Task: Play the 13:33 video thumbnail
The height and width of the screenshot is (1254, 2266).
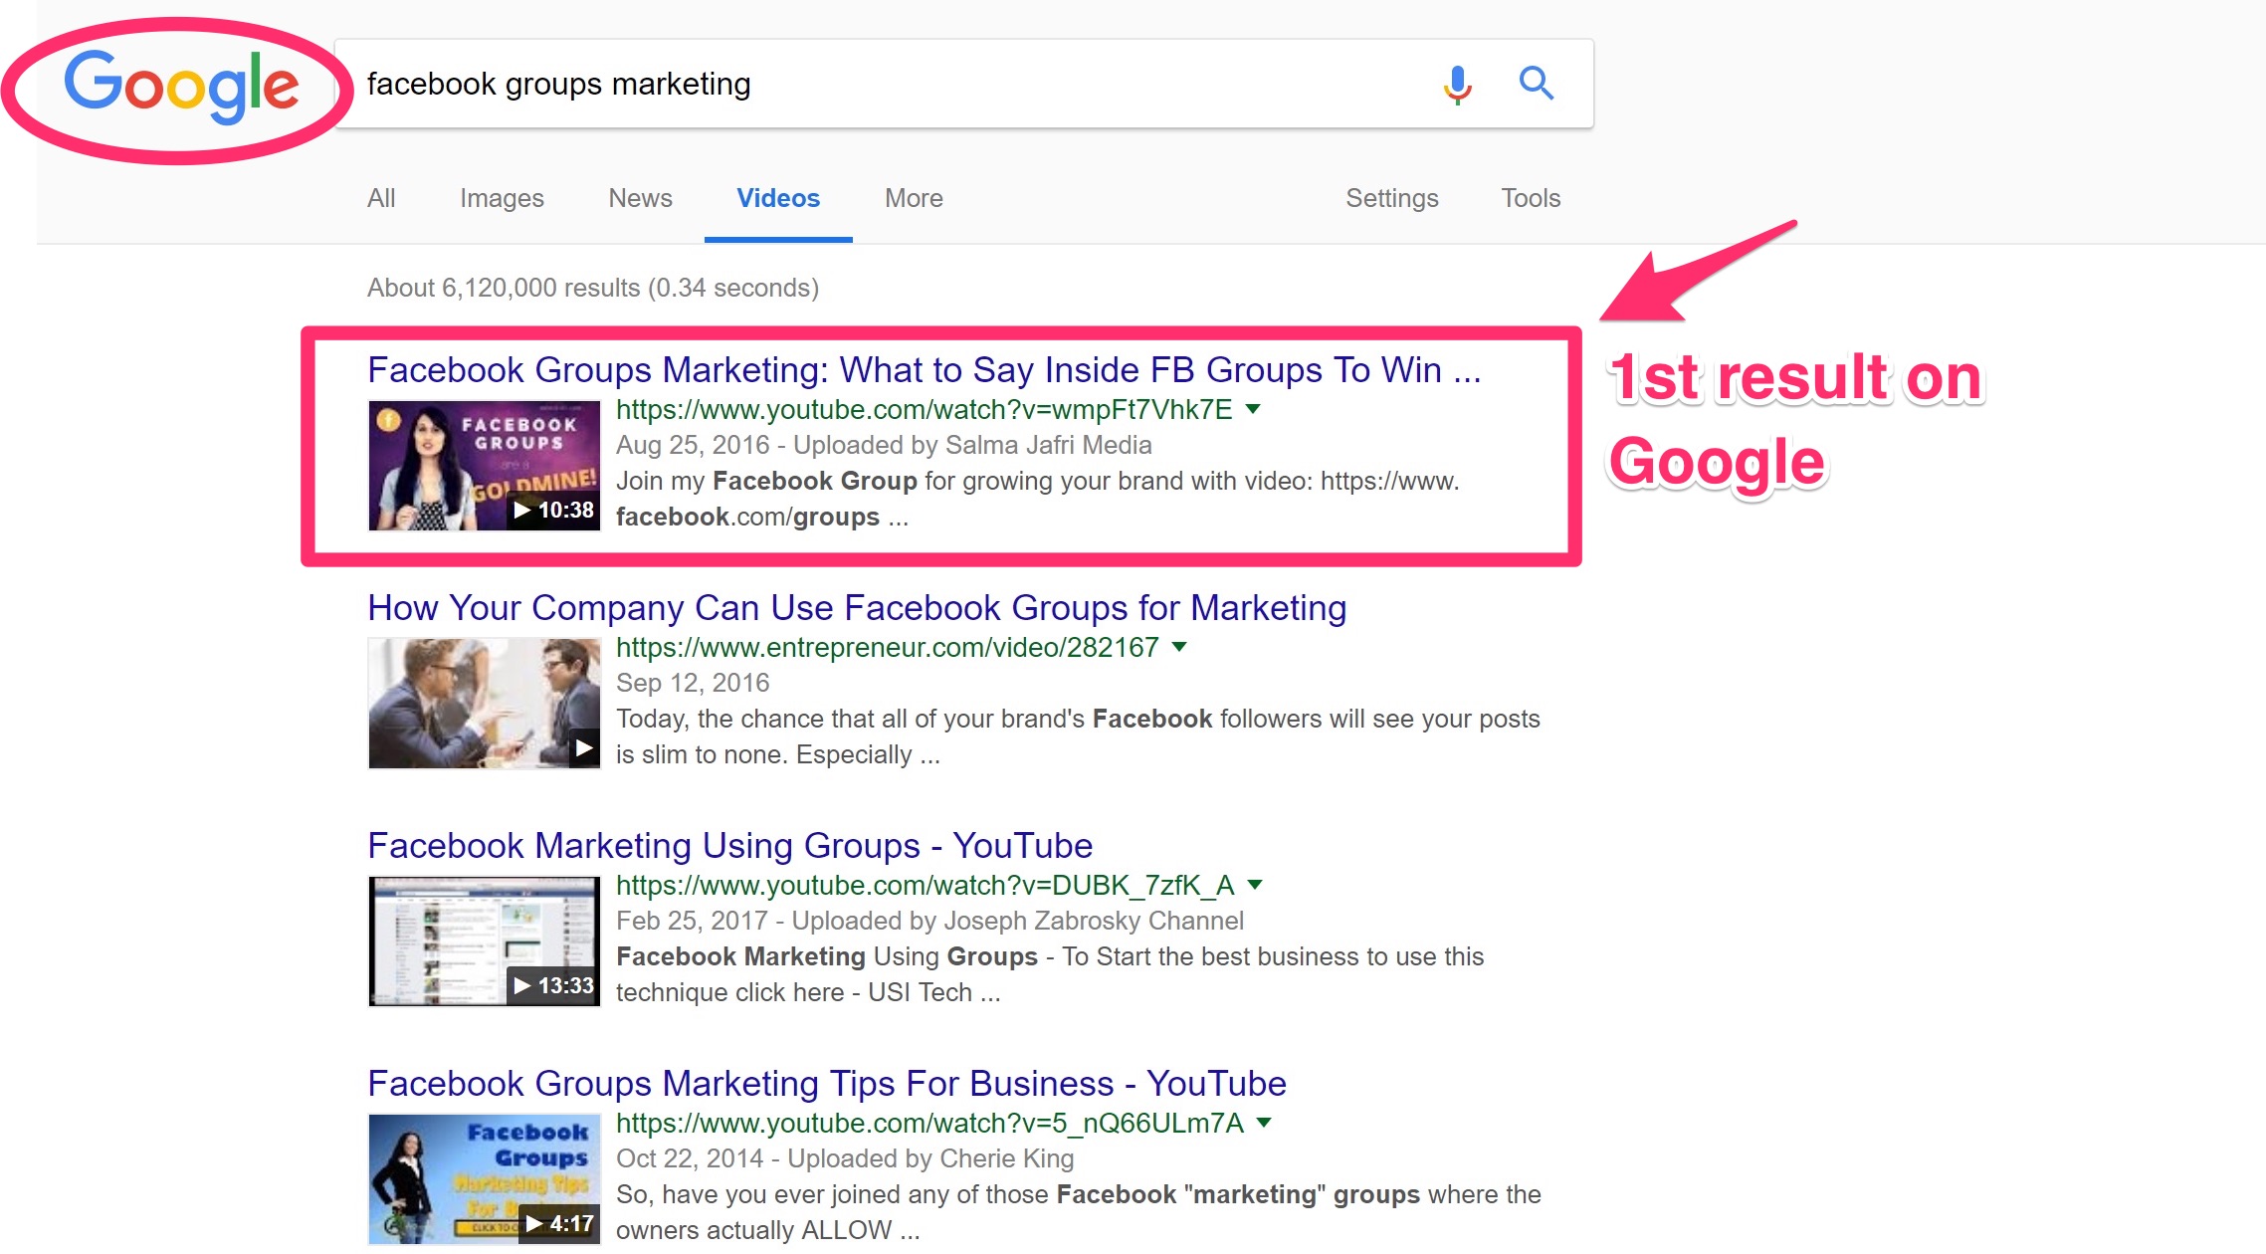Action: coord(484,941)
